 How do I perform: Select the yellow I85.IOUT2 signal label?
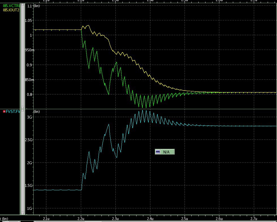tap(11, 10)
